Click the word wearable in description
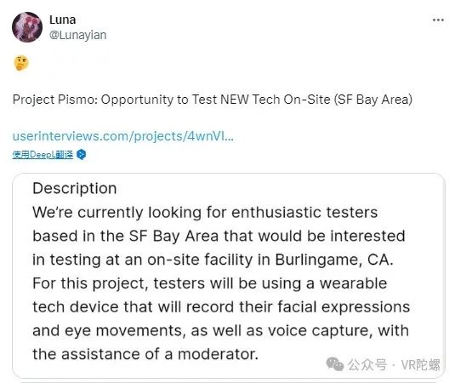455x383 pixels. click(x=354, y=283)
